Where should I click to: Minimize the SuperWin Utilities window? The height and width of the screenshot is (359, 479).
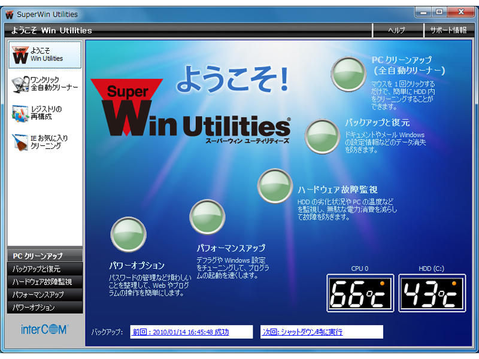coord(423,12)
